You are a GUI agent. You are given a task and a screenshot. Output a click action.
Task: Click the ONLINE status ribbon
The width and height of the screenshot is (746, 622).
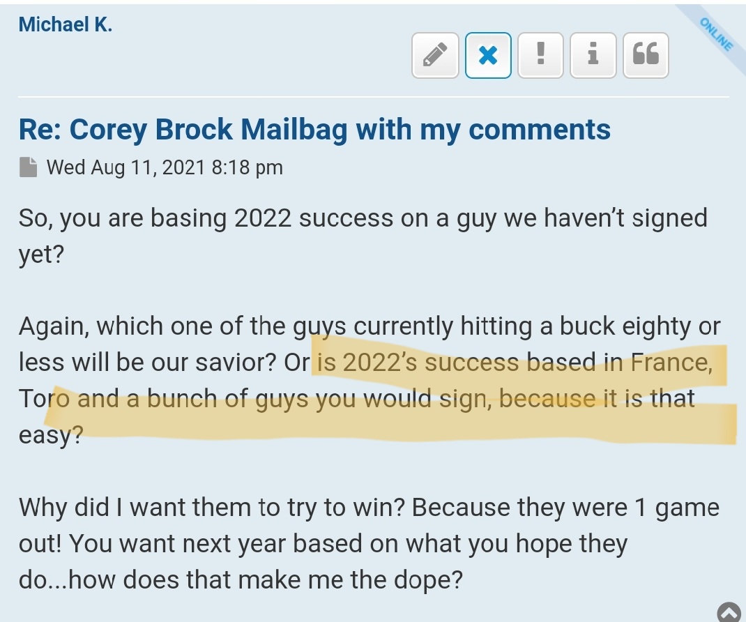click(716, 35)
